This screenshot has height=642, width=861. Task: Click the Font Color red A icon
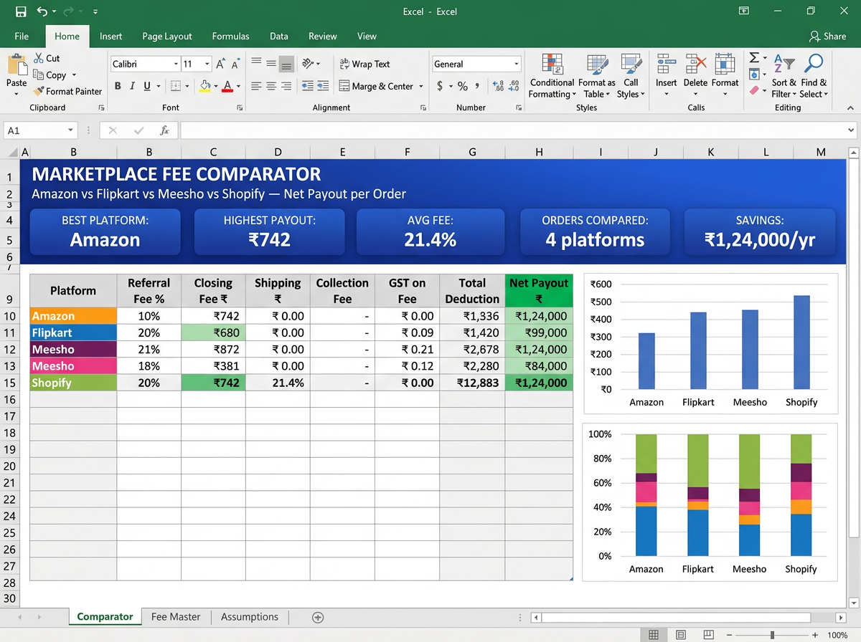point(227,86)
